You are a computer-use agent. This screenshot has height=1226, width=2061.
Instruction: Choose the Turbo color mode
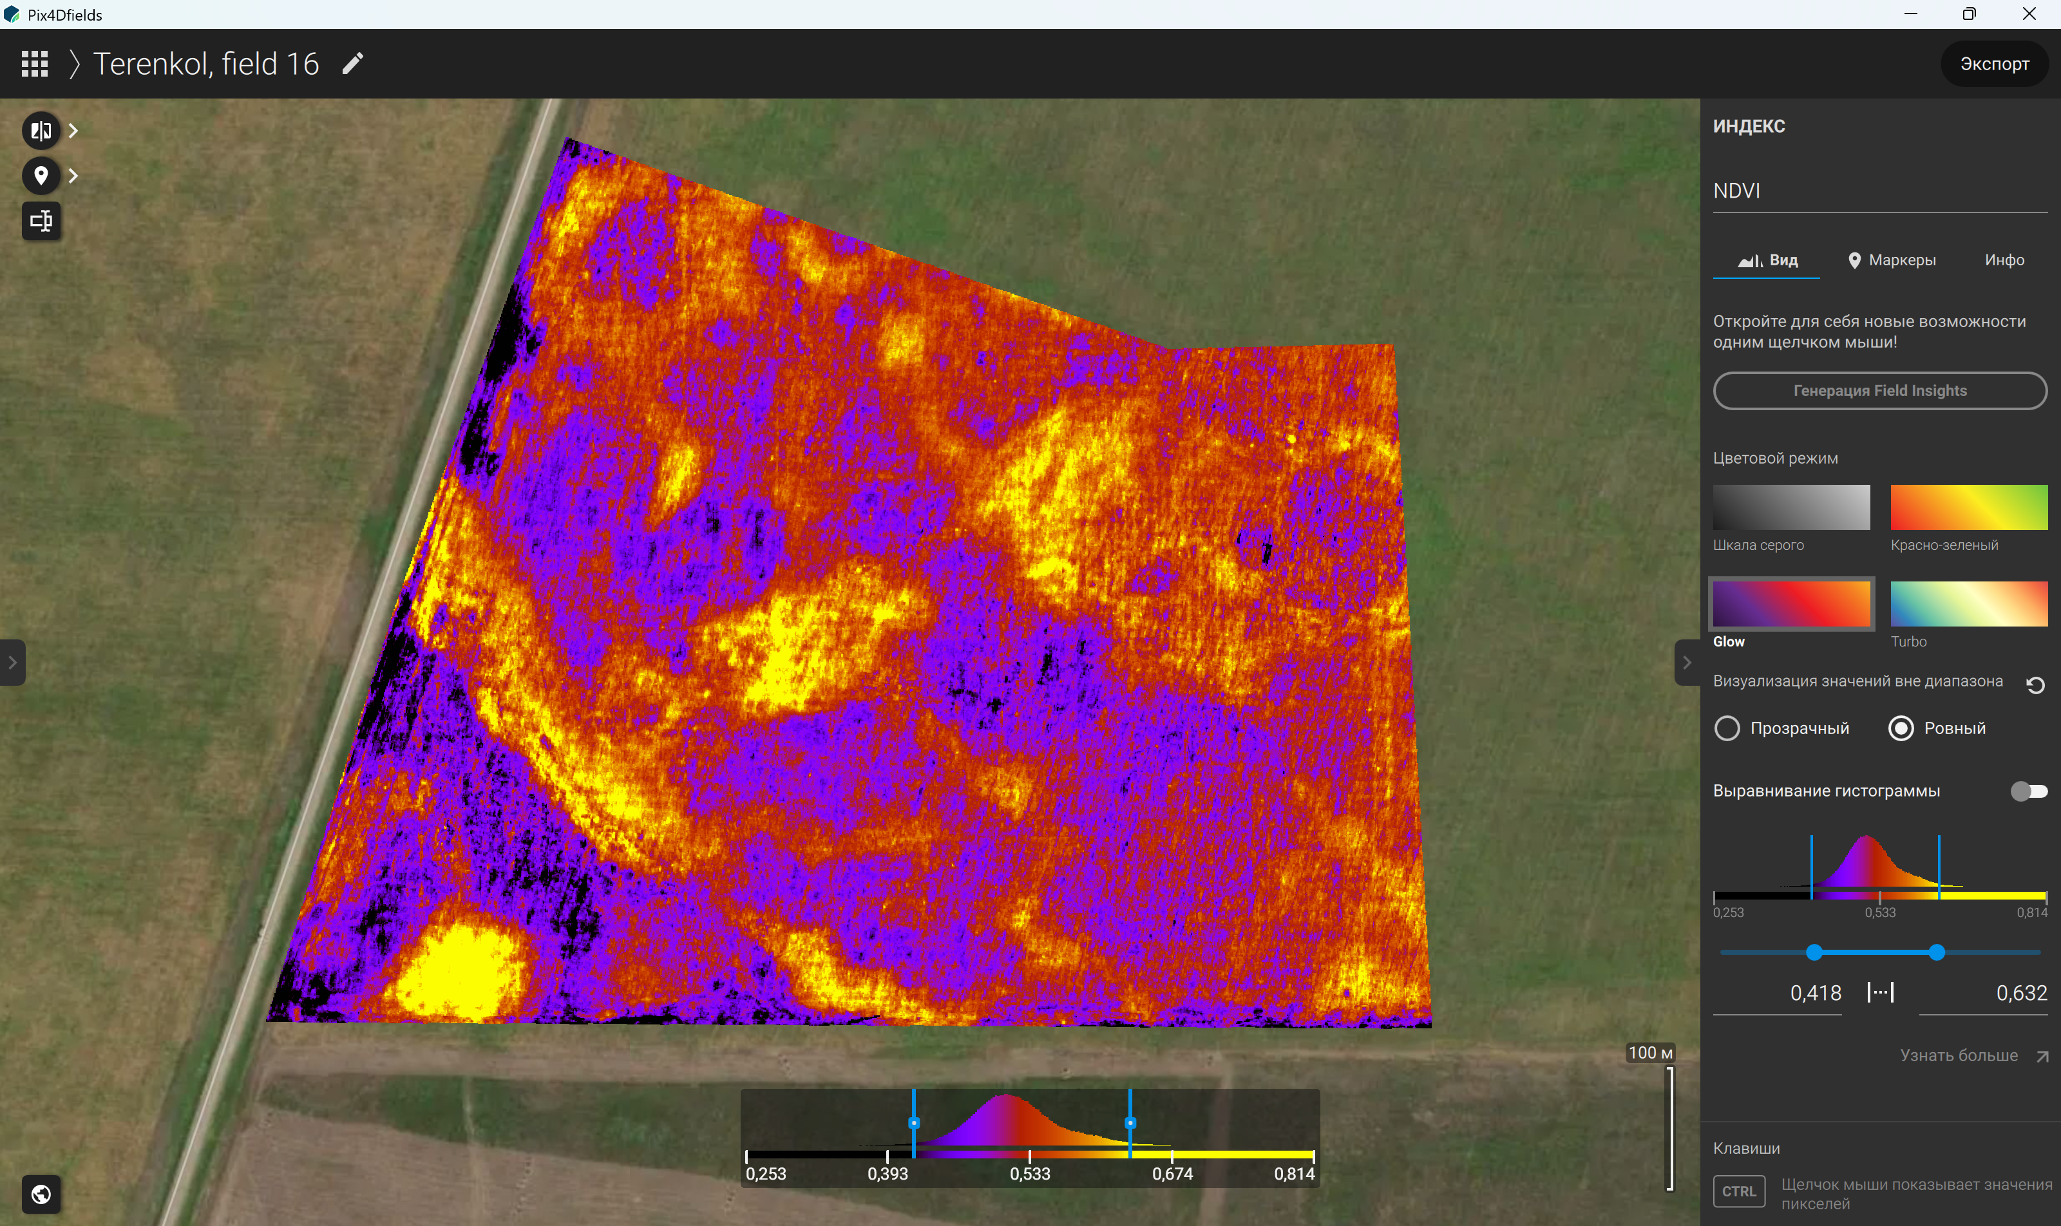point(1968,604)
